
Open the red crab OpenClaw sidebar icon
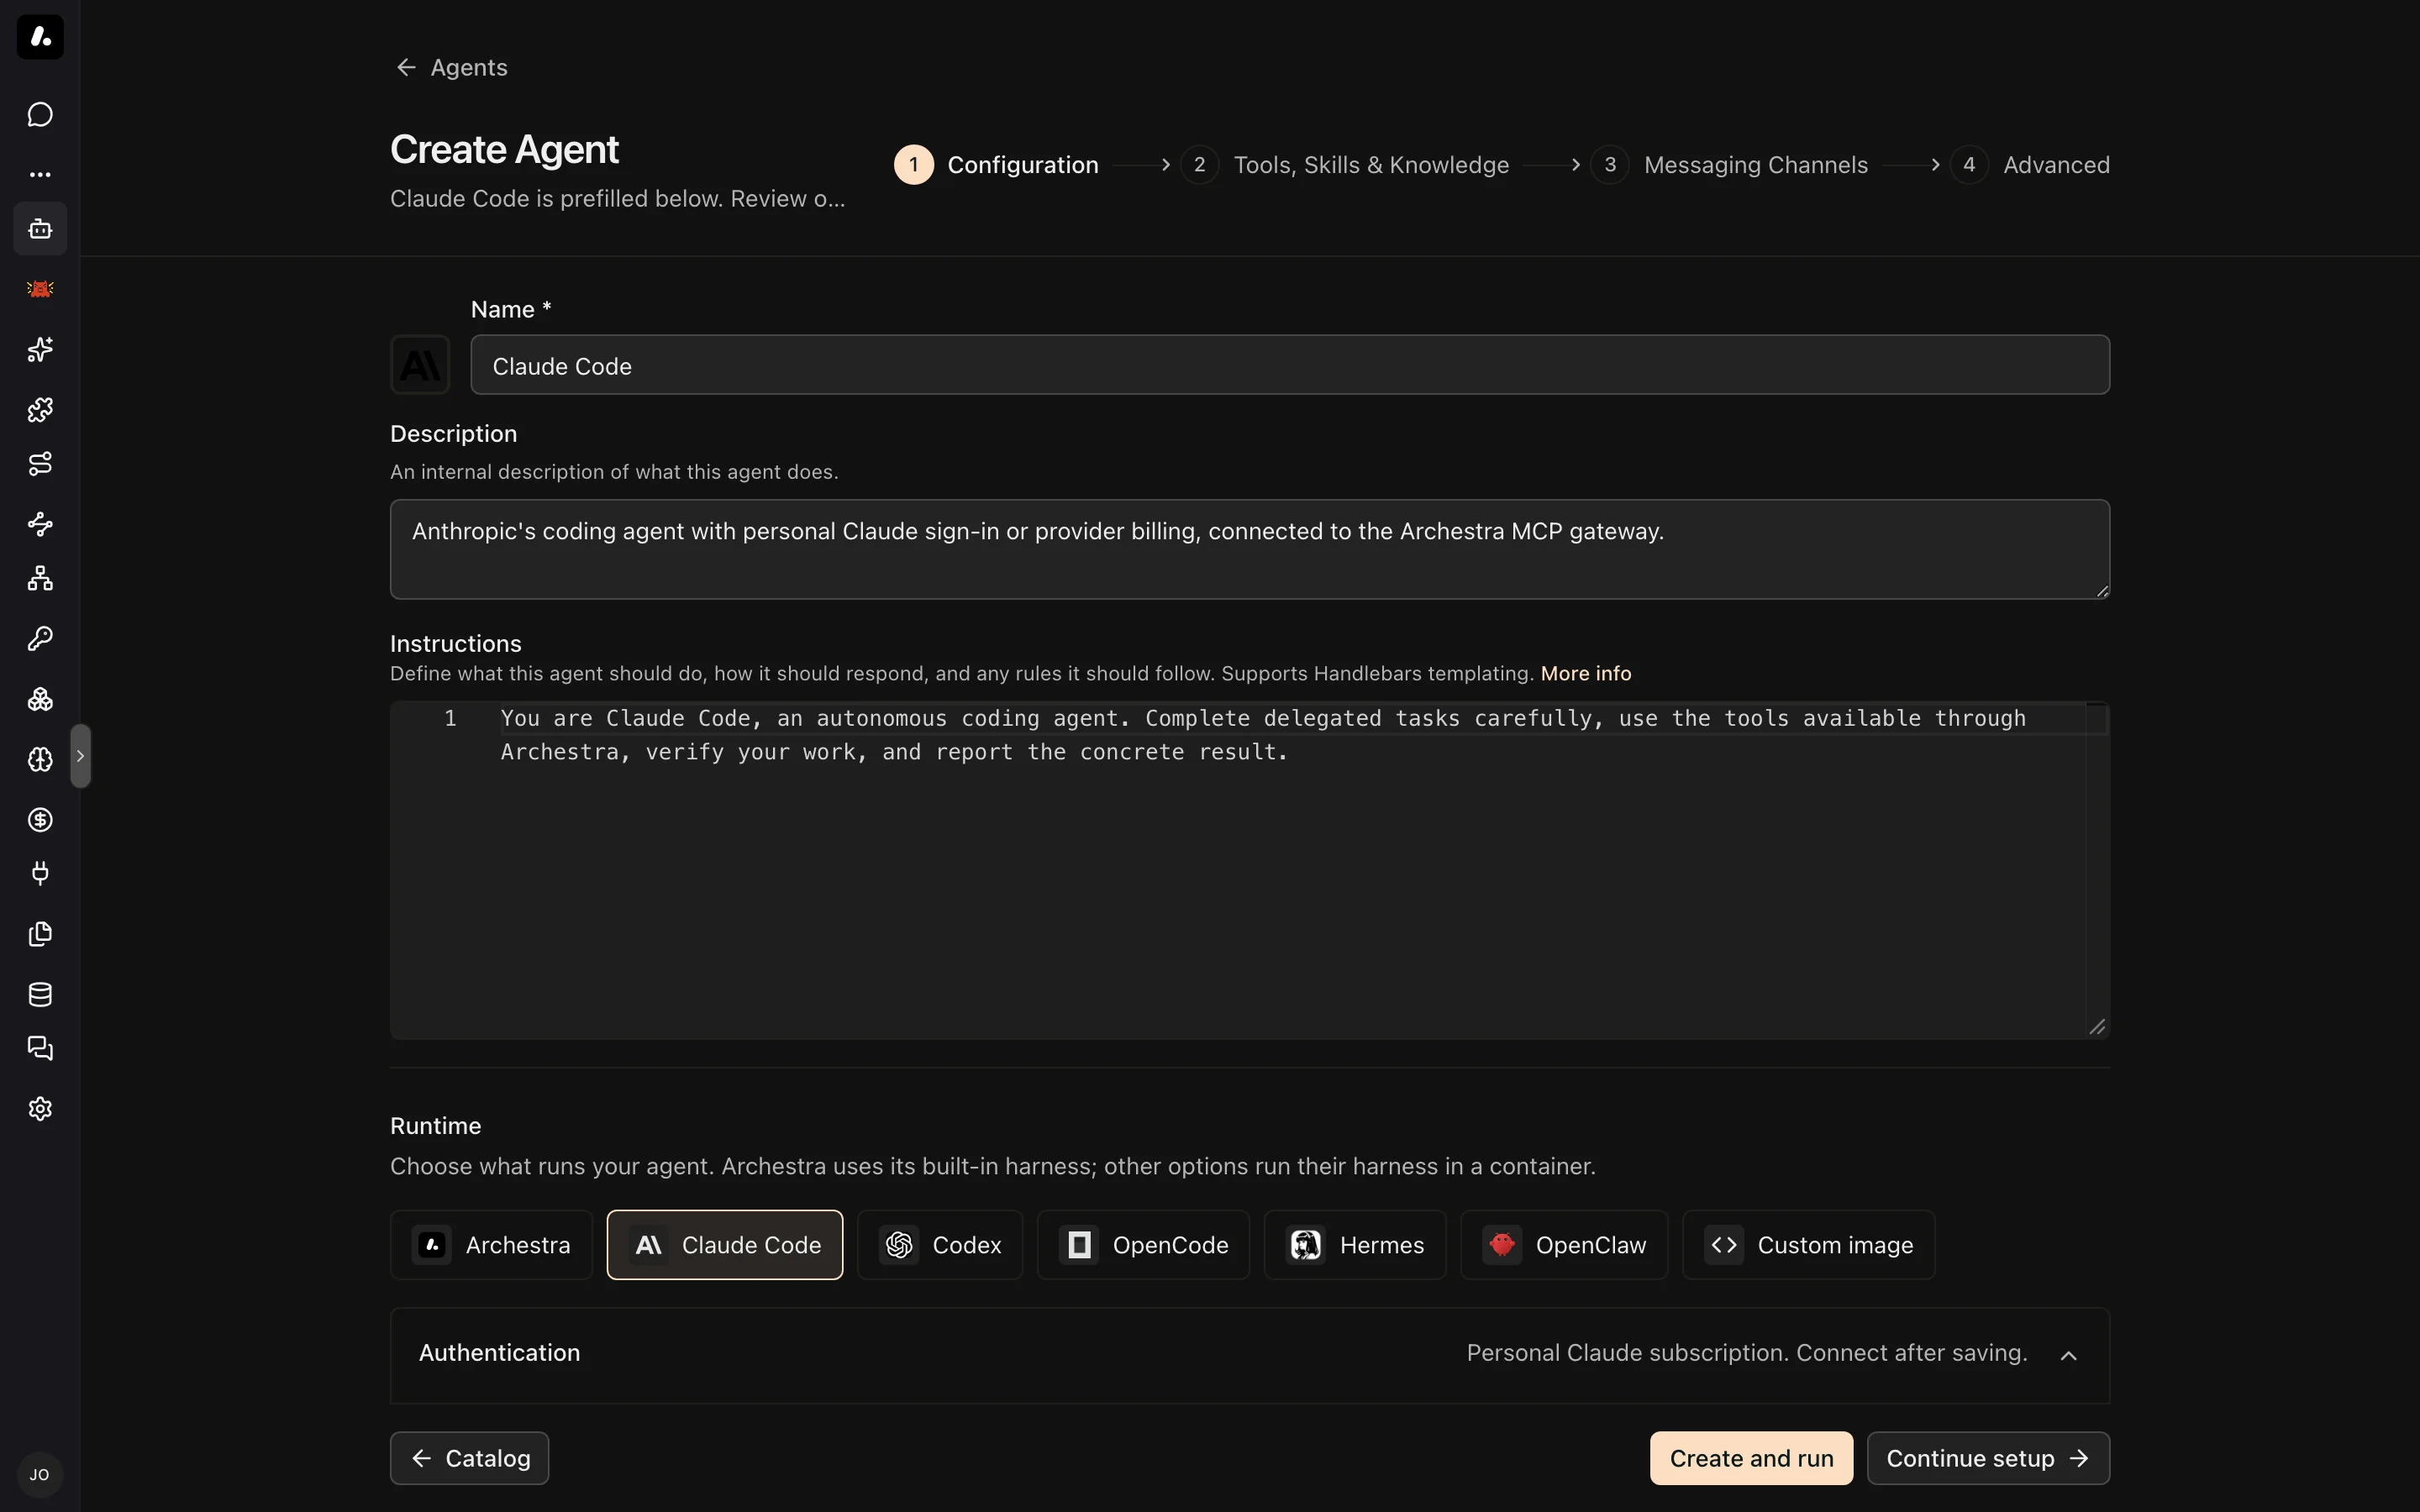tap(40, 289)
